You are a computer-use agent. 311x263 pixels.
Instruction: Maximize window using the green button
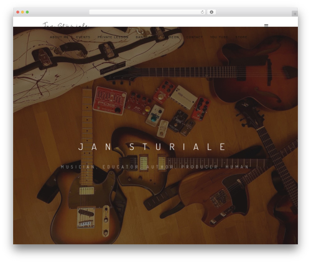[27, 12]
